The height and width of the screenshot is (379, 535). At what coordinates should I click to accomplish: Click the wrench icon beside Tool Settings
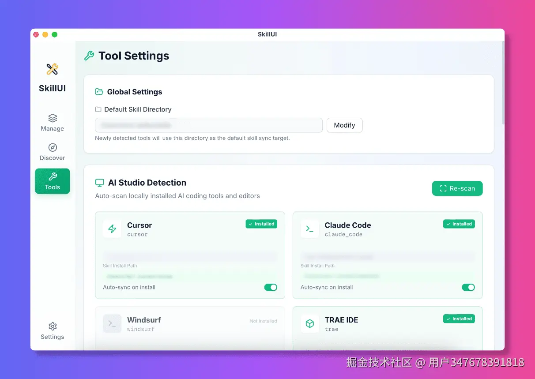89,56
